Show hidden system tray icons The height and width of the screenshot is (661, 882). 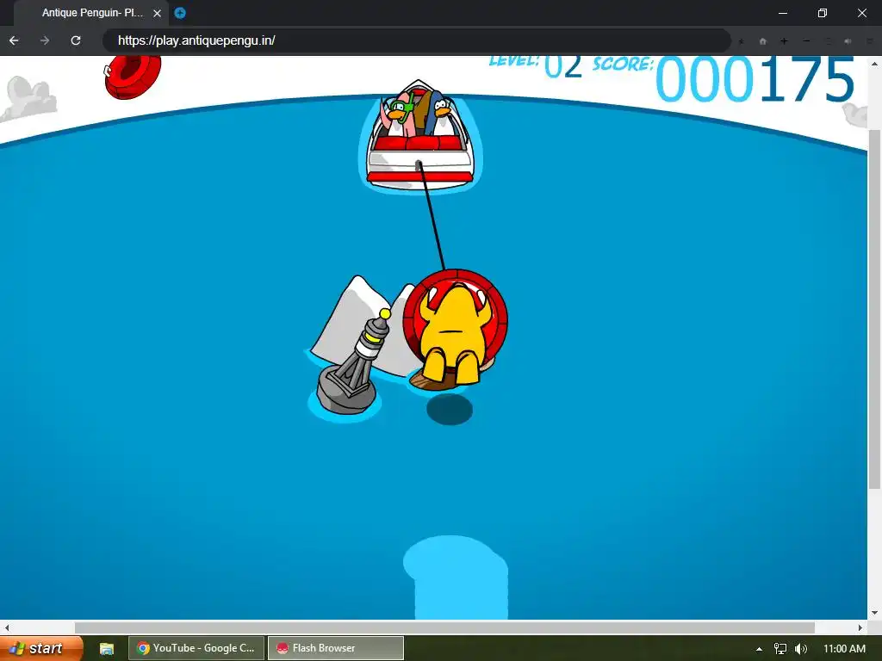tap(759, 649)
